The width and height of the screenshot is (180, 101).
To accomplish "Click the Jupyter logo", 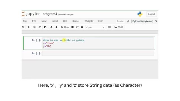I will click(31, 14).
